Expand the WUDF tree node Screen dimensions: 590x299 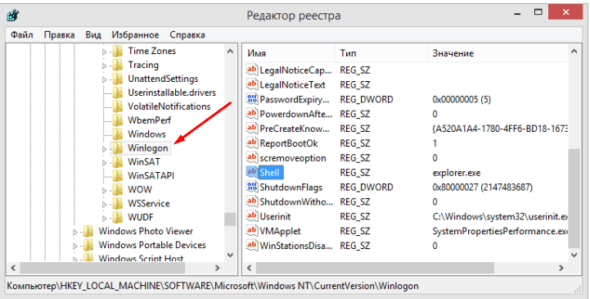105,219
